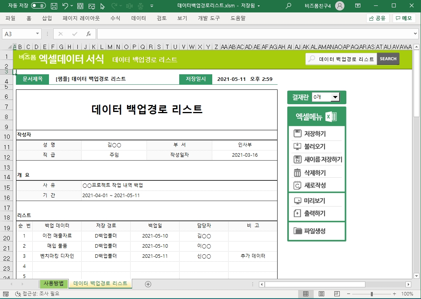Add a new sheet with the plus icon
This screenshot has width=421, height=299.
coord(148,284)
